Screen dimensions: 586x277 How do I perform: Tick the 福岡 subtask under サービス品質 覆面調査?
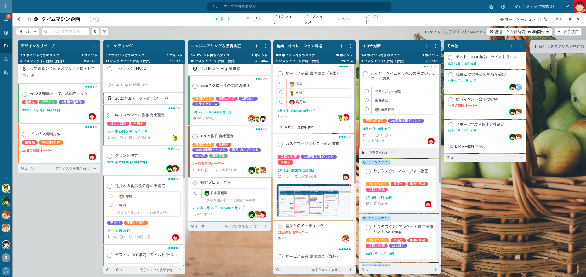coord(281,83)
